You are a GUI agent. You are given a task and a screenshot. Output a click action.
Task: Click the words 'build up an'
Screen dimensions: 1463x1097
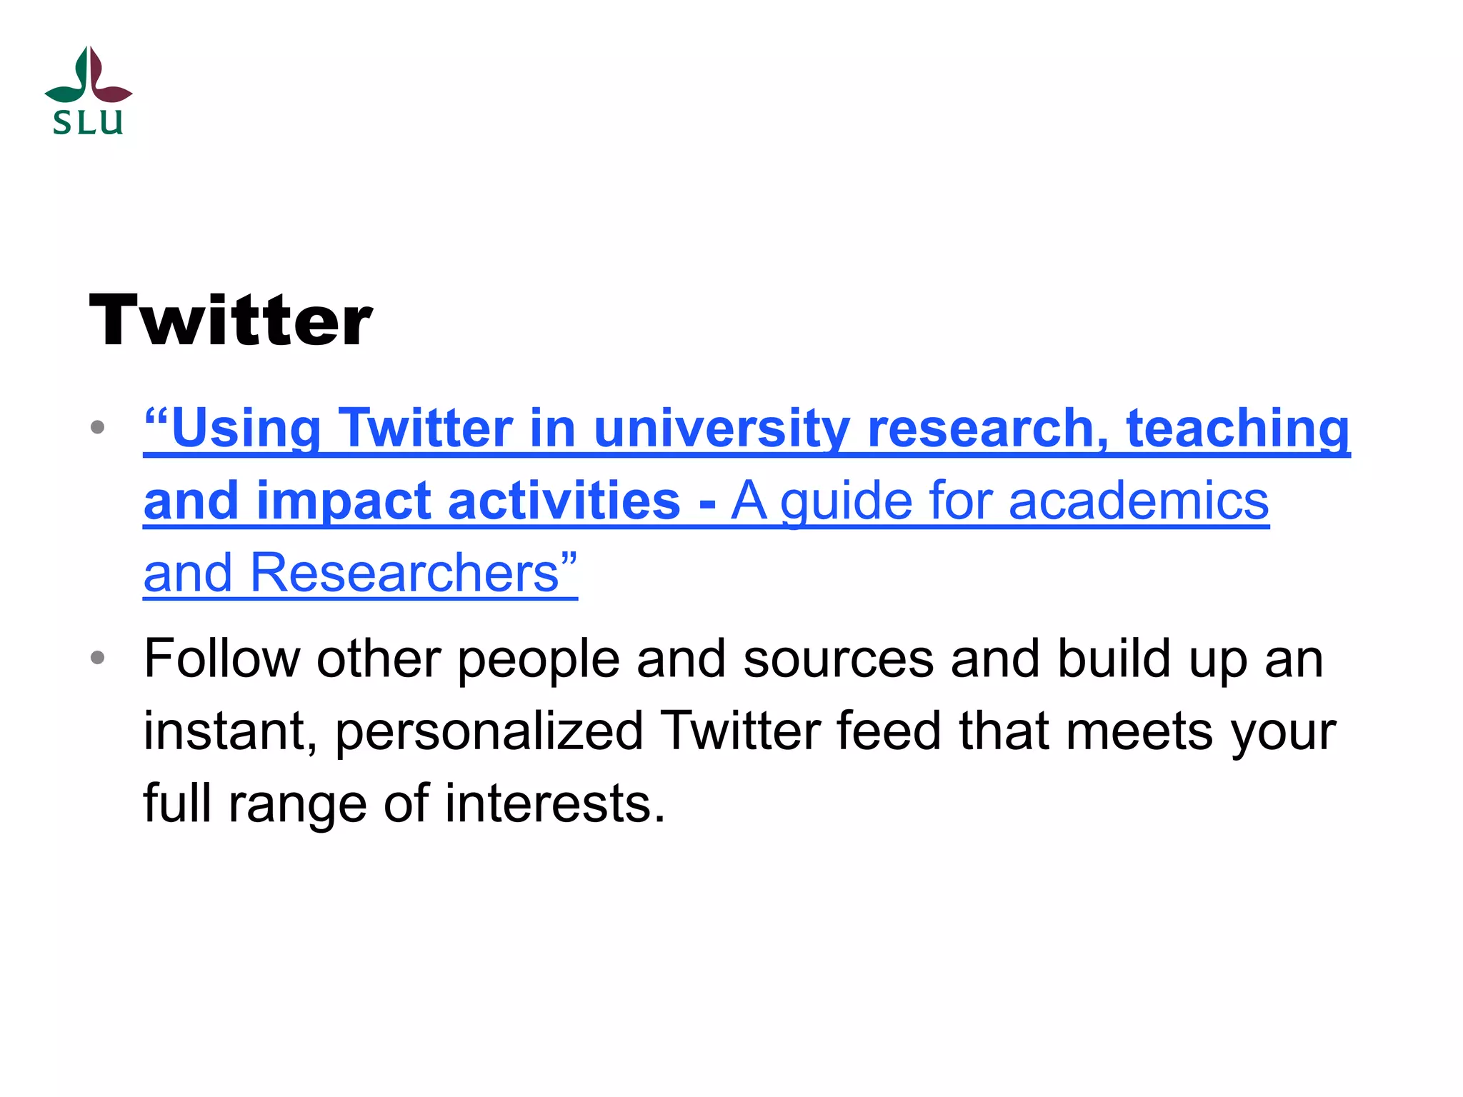[x=1191, y=658]
